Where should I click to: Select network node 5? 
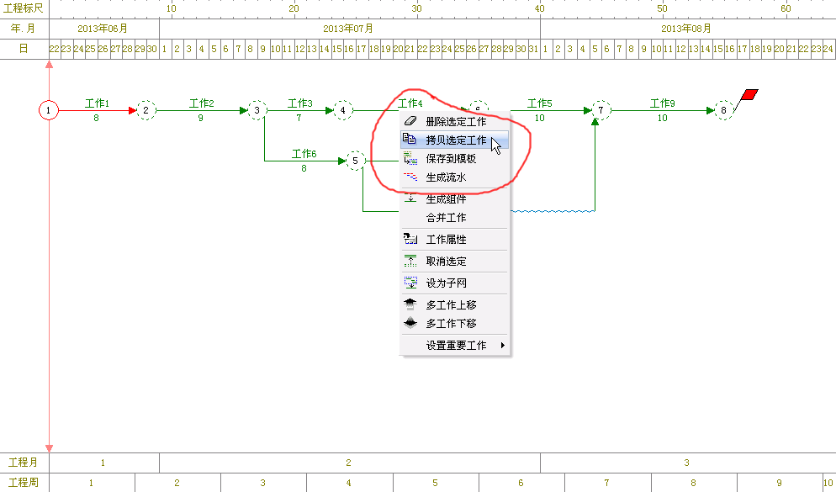coord(355,161)
